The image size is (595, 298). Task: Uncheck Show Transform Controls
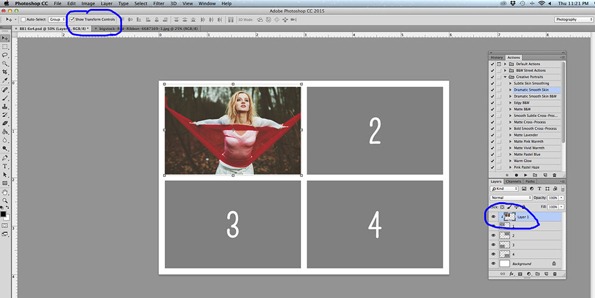(72, 20)
